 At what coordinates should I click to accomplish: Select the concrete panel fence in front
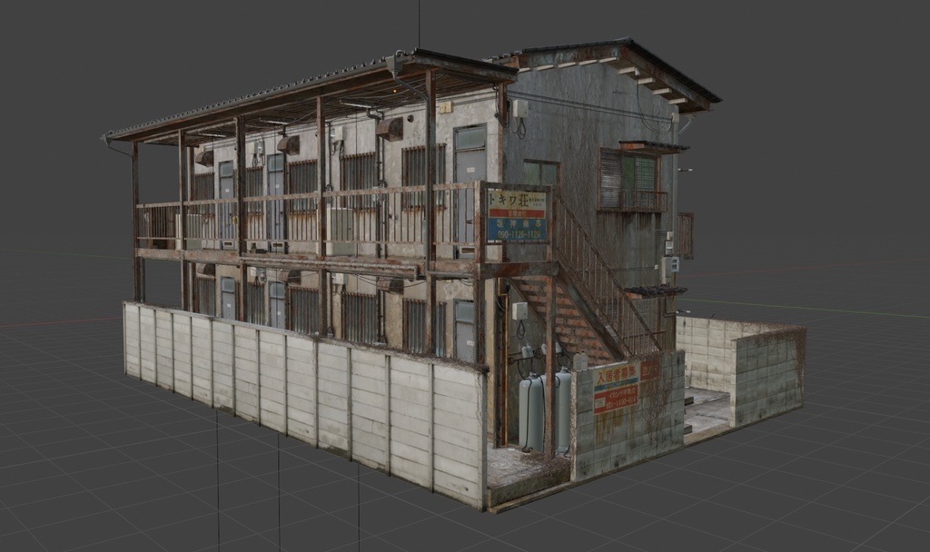pos(305,398)
